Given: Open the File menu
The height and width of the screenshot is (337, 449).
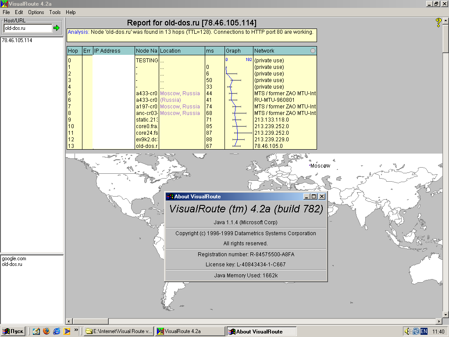Looking at the screenshot, I should click(6, 12).
